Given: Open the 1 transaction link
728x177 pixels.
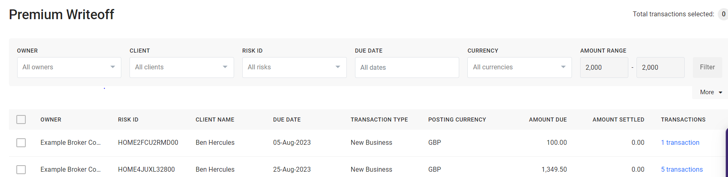Looking at the screenshot, I should point(680,143).
